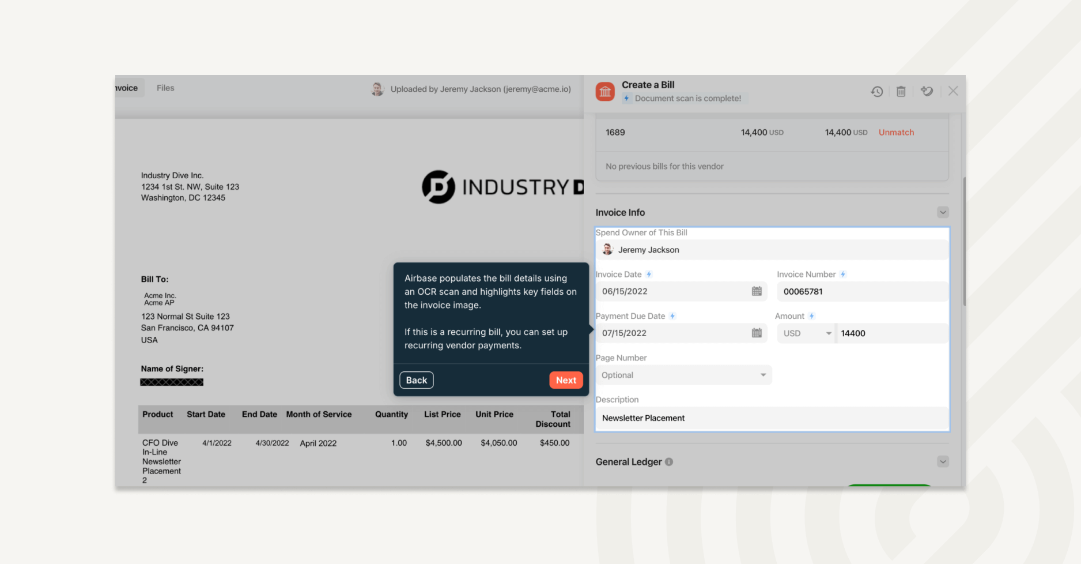The height and width of the screenshot is (564, 1081).
Task: Click the Product column header
Action: [x=157, y=414]
